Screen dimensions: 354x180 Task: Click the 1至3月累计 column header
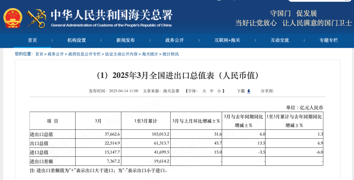click(146, 121)
